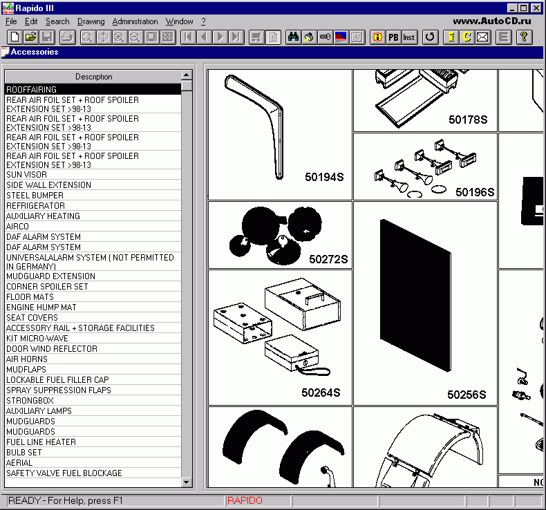Click the flashlight search icon

pos(309,37)
